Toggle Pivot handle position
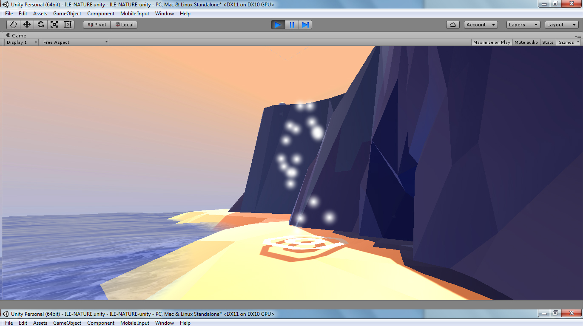The image size is (586, 326). click(x=97, y=25)
